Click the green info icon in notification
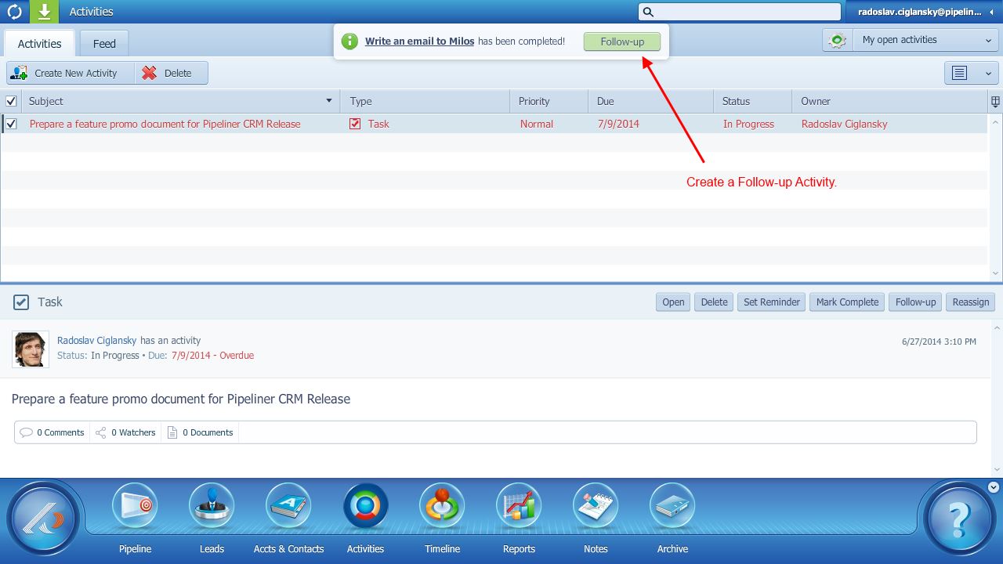Screen dimensions: 1003x564 (349, 42)
